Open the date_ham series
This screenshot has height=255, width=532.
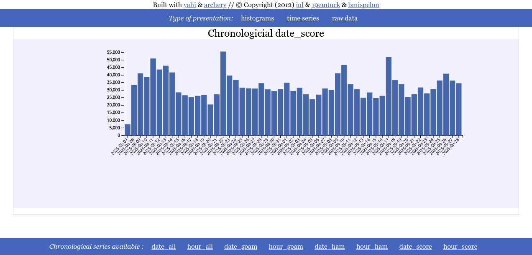click(x=330, y=247)
